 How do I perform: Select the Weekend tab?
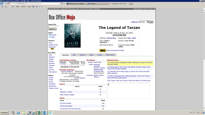tap(82, 55)
